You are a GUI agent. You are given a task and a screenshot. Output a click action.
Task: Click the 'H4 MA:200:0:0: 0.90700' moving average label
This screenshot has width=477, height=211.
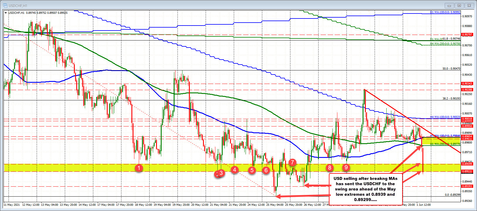click(445, 43)
